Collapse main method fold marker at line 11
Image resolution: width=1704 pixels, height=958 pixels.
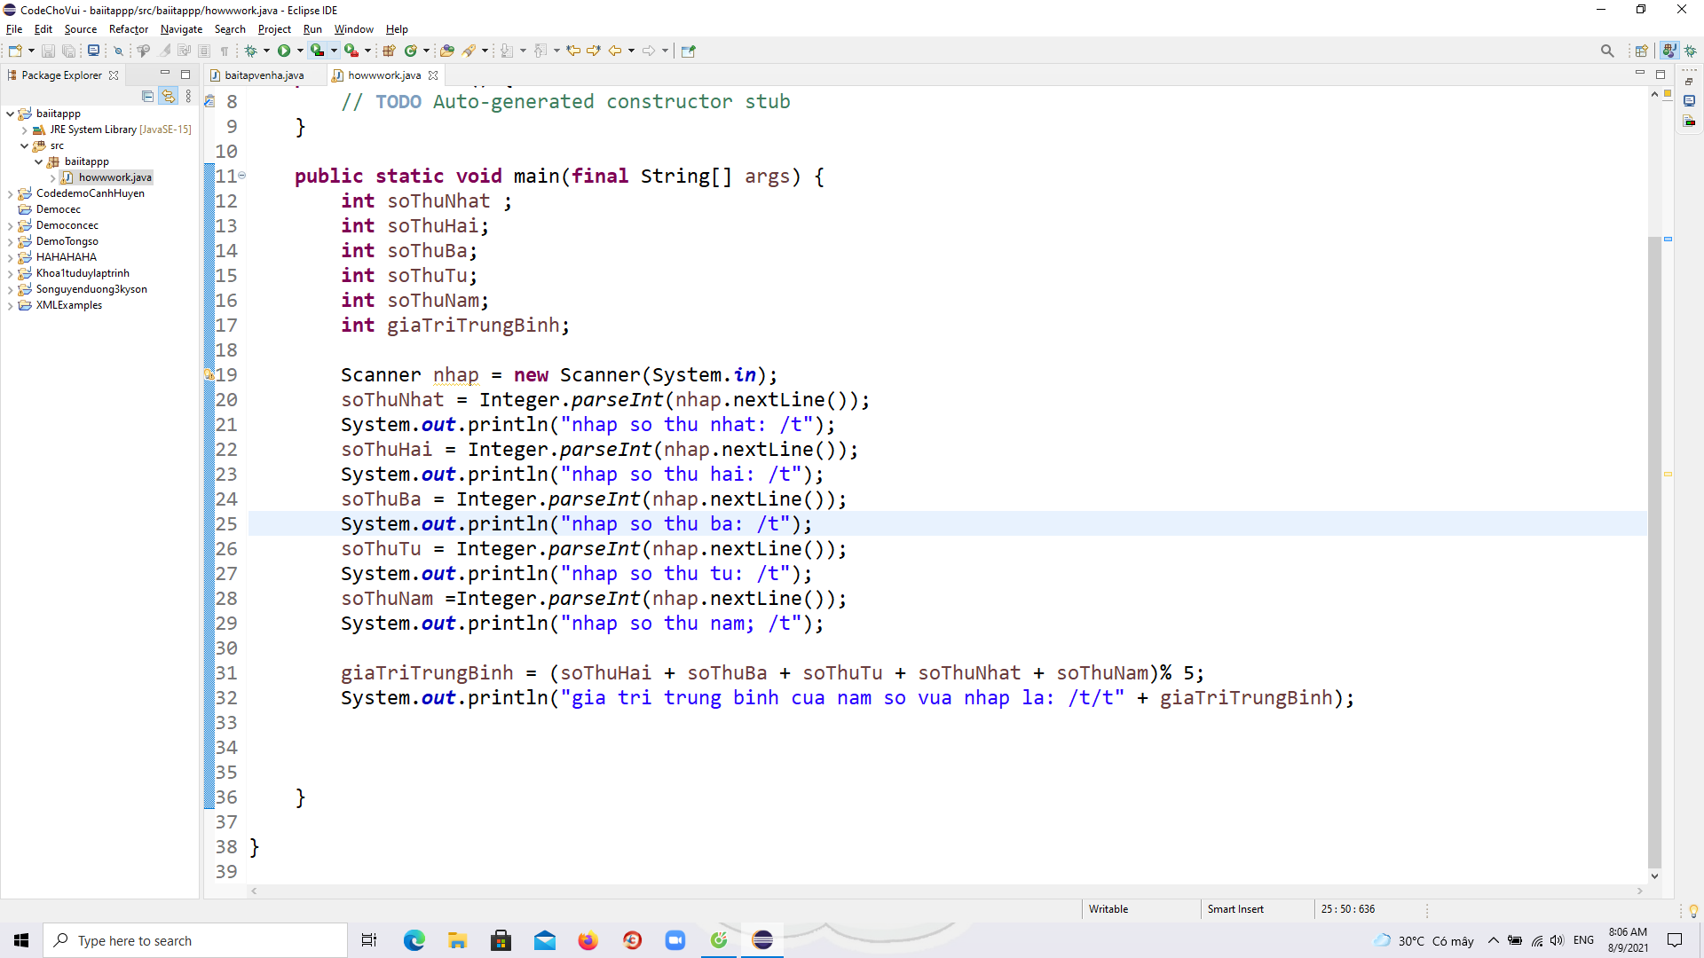[241, 176]
